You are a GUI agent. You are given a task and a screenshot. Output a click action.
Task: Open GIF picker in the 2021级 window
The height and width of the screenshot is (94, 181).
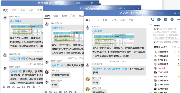[x=50, y=92]
